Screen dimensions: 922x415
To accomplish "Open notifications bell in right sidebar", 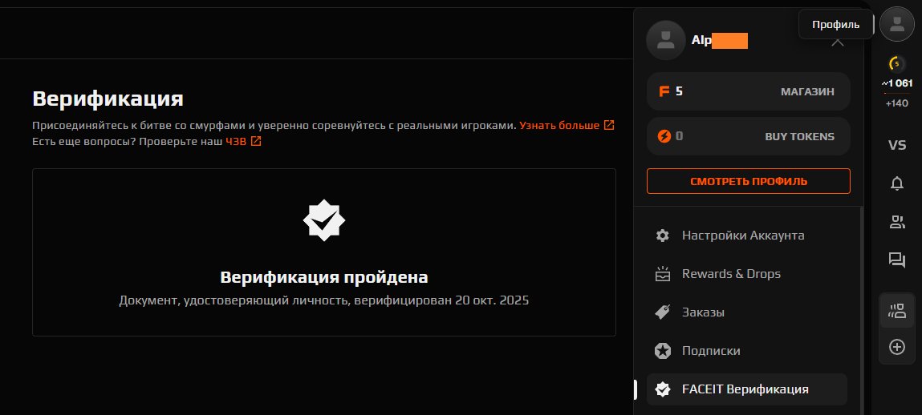I will coord(896,183).
